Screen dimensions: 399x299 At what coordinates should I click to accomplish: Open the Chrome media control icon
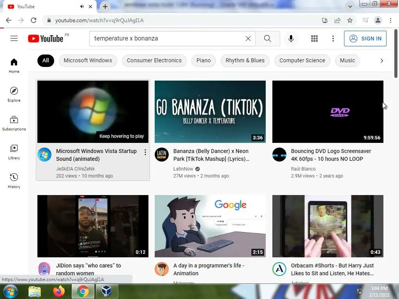click(365, 20)
